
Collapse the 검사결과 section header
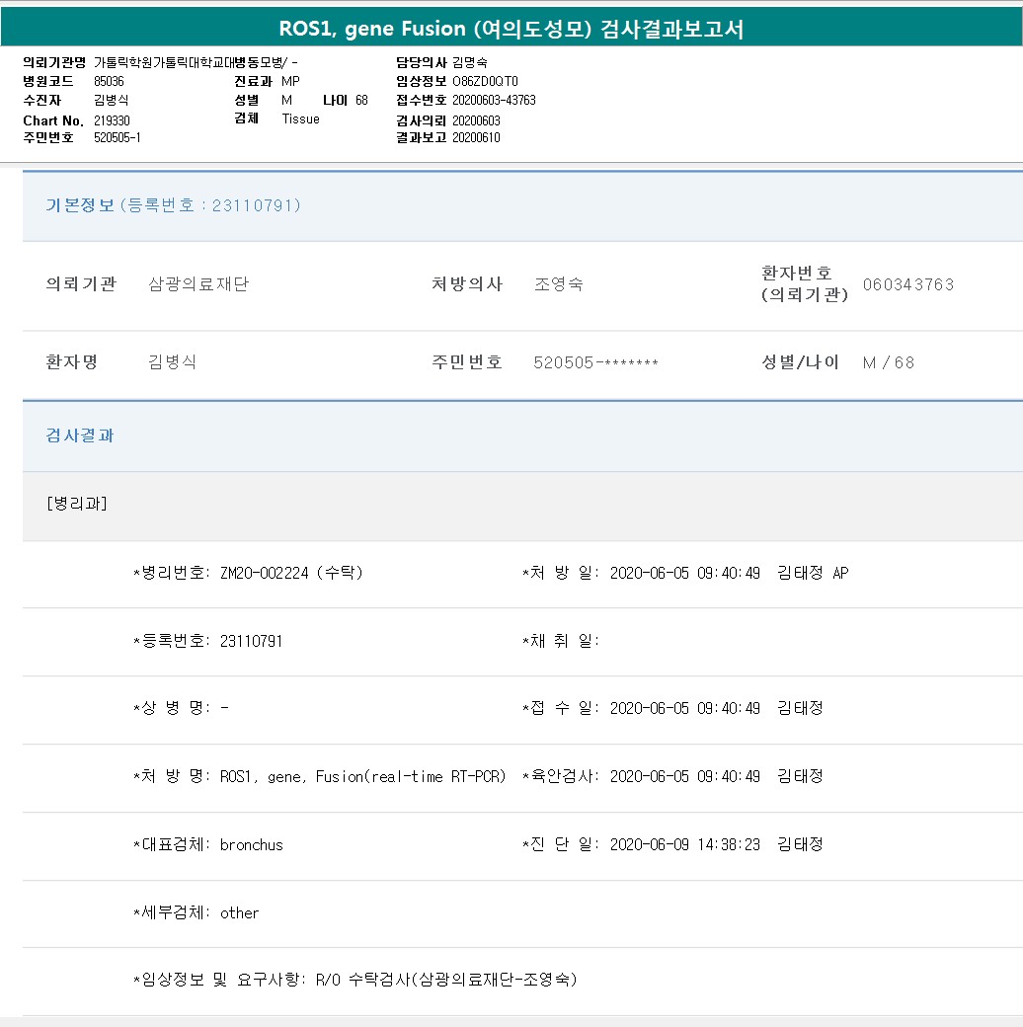80,435
